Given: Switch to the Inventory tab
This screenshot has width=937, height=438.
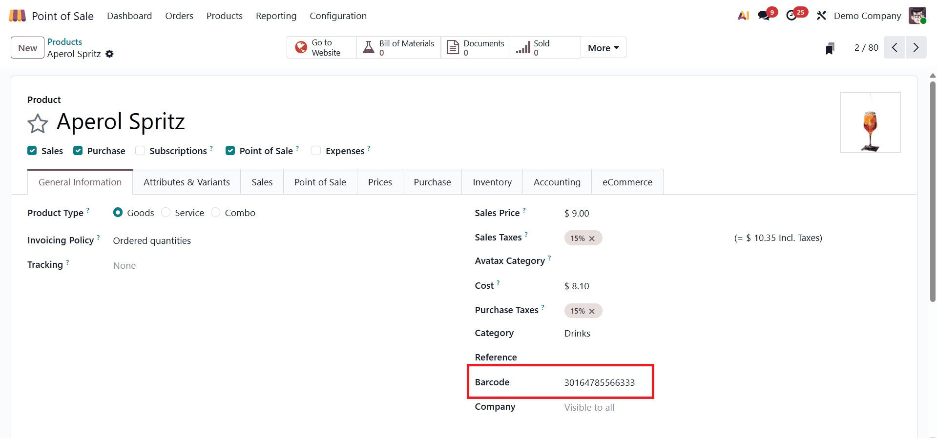Looking at the screenshot, I should point(492,182).
